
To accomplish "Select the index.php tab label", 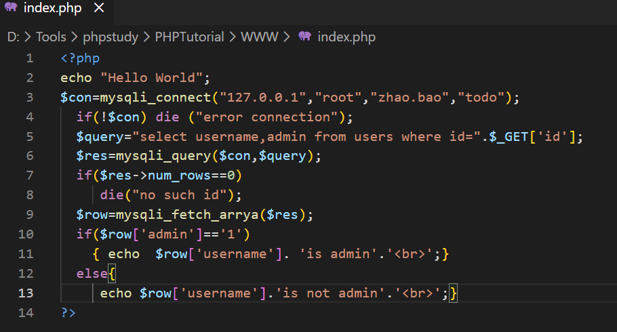I will point(54,9).
